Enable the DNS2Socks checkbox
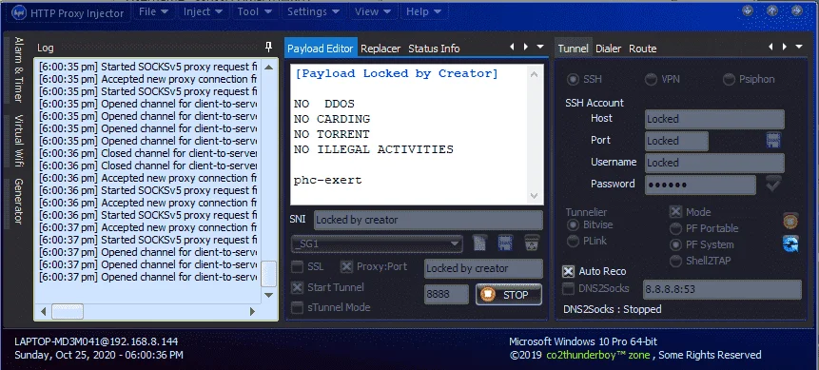Screen dimensions: 819x370 (x=568, y=288)
